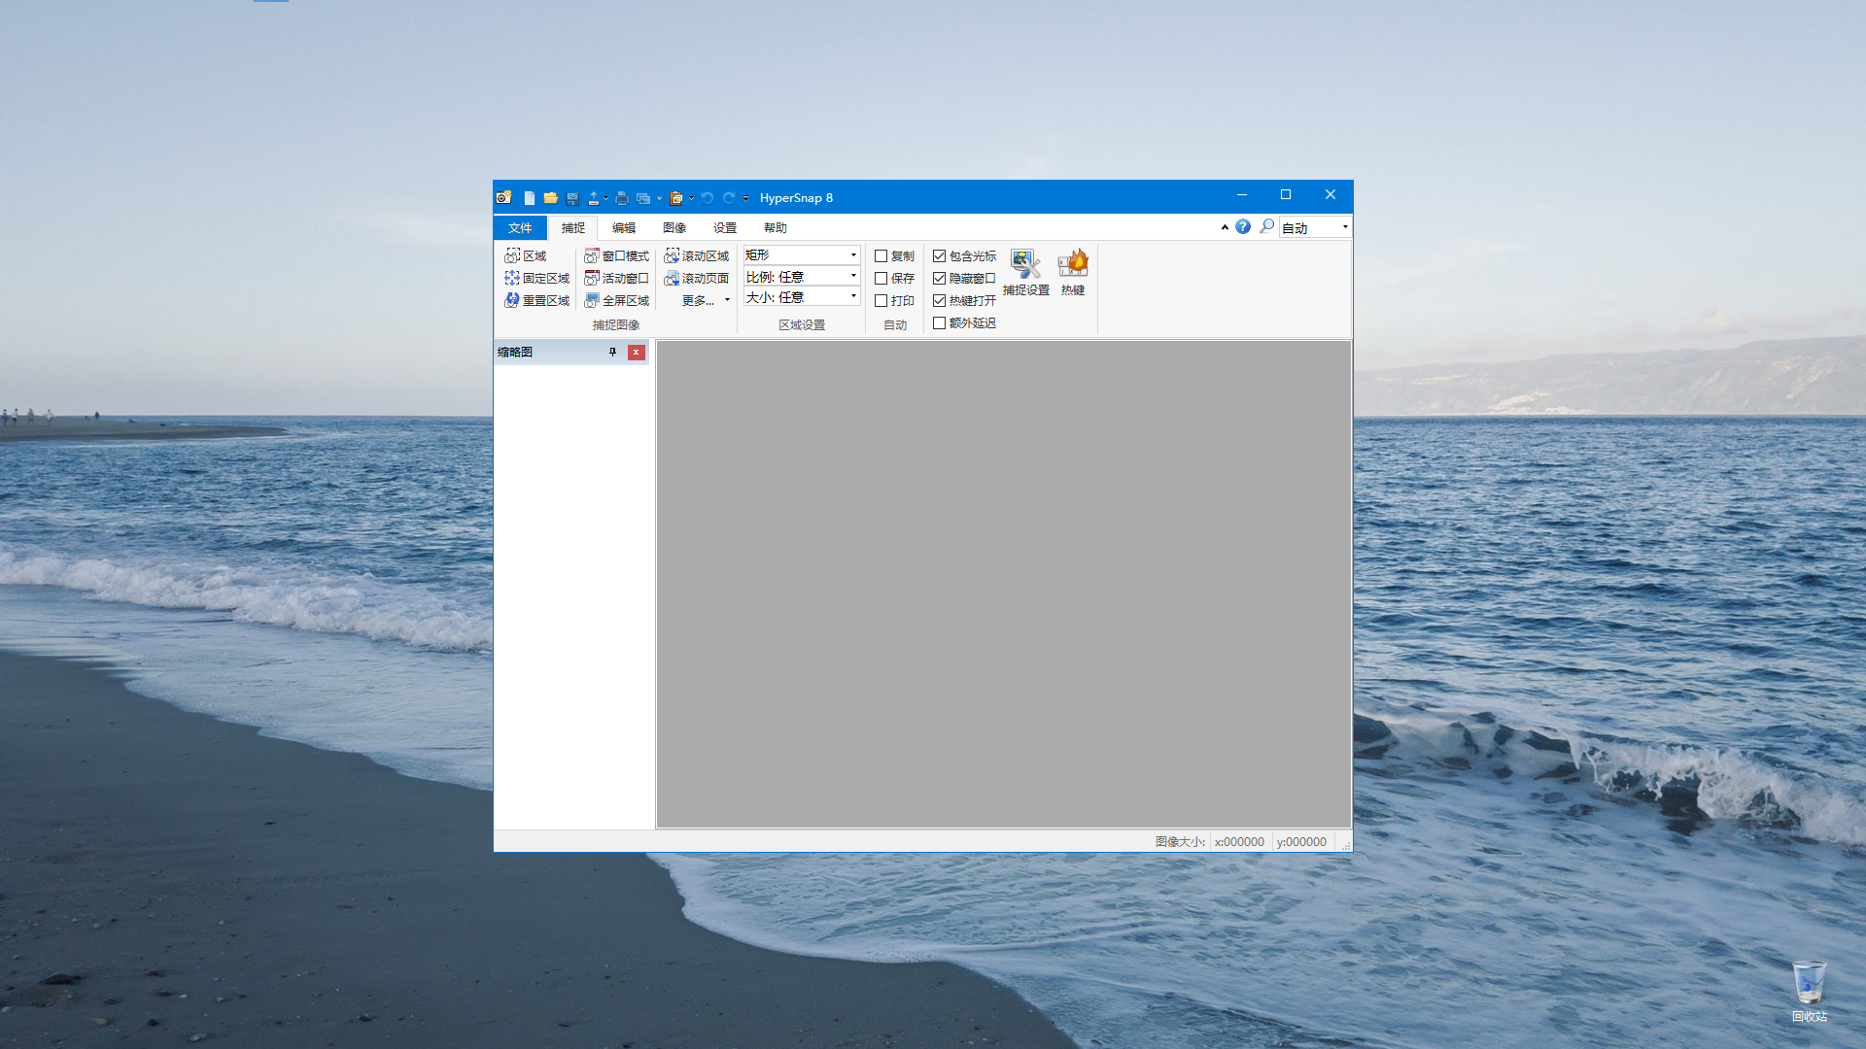1866x1049 pixels.
Task: Open the 文件 file menu
Action: (520, 227)
